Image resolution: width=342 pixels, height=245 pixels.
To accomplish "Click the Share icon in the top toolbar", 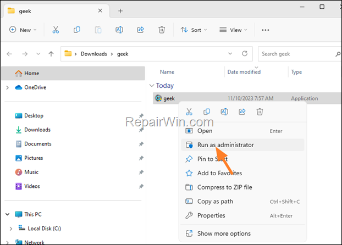I will point(140,30).
